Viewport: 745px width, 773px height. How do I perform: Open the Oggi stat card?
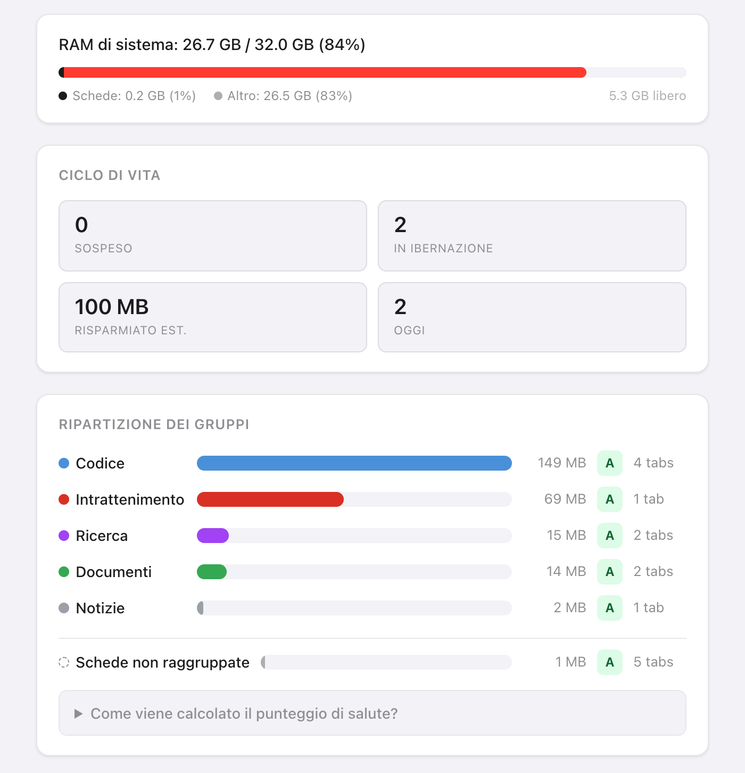532,317
